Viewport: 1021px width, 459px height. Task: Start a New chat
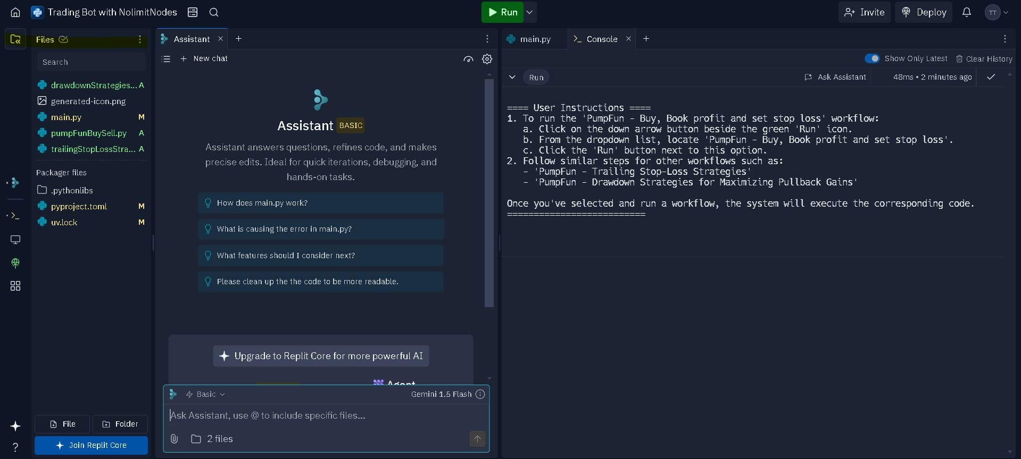[x=204, y=58]
